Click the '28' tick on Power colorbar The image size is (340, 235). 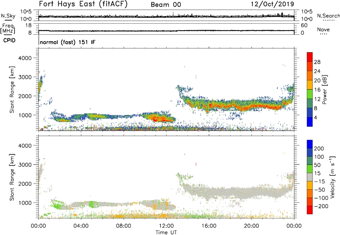317,62
